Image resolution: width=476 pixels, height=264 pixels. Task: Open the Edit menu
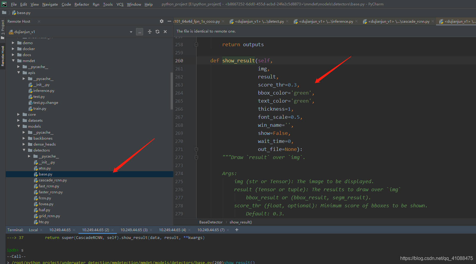click(24, 4)
